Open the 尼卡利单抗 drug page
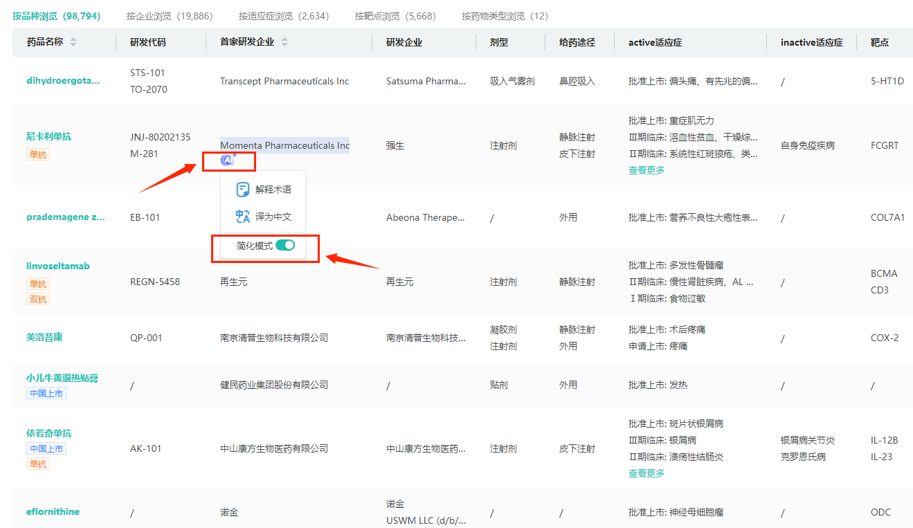Screen dimensions: 913x528 tap(48, 136)
